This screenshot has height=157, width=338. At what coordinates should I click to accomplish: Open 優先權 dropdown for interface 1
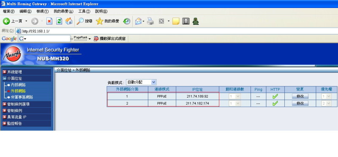point(326,96)
